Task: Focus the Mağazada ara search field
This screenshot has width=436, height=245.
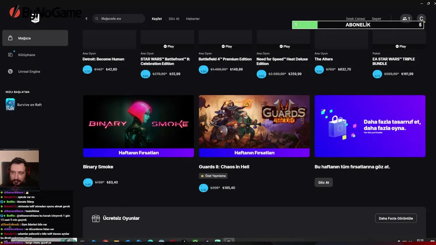Action: coord(119,19)
